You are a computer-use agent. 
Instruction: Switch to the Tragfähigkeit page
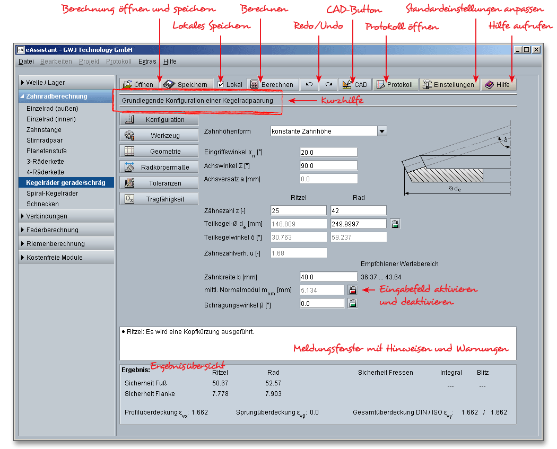[159, 199]
